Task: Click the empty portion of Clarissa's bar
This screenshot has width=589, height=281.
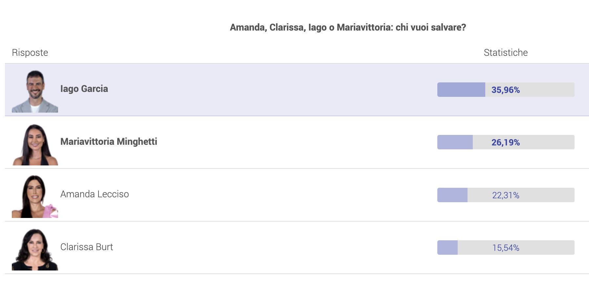Action: [516, 248]
